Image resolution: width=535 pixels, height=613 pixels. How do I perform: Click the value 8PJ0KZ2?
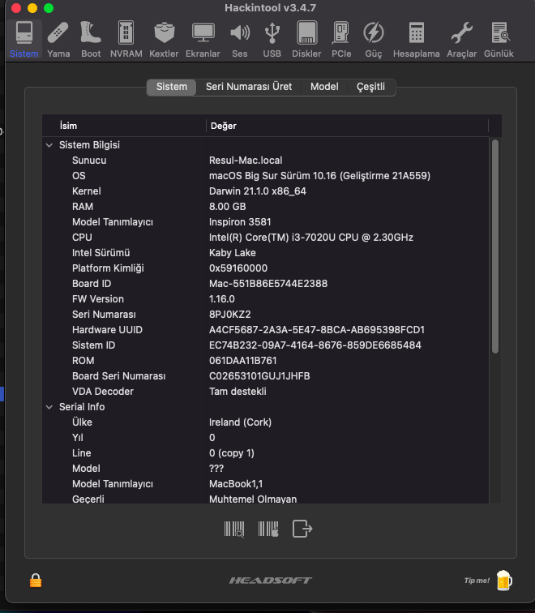click(229, 315)
